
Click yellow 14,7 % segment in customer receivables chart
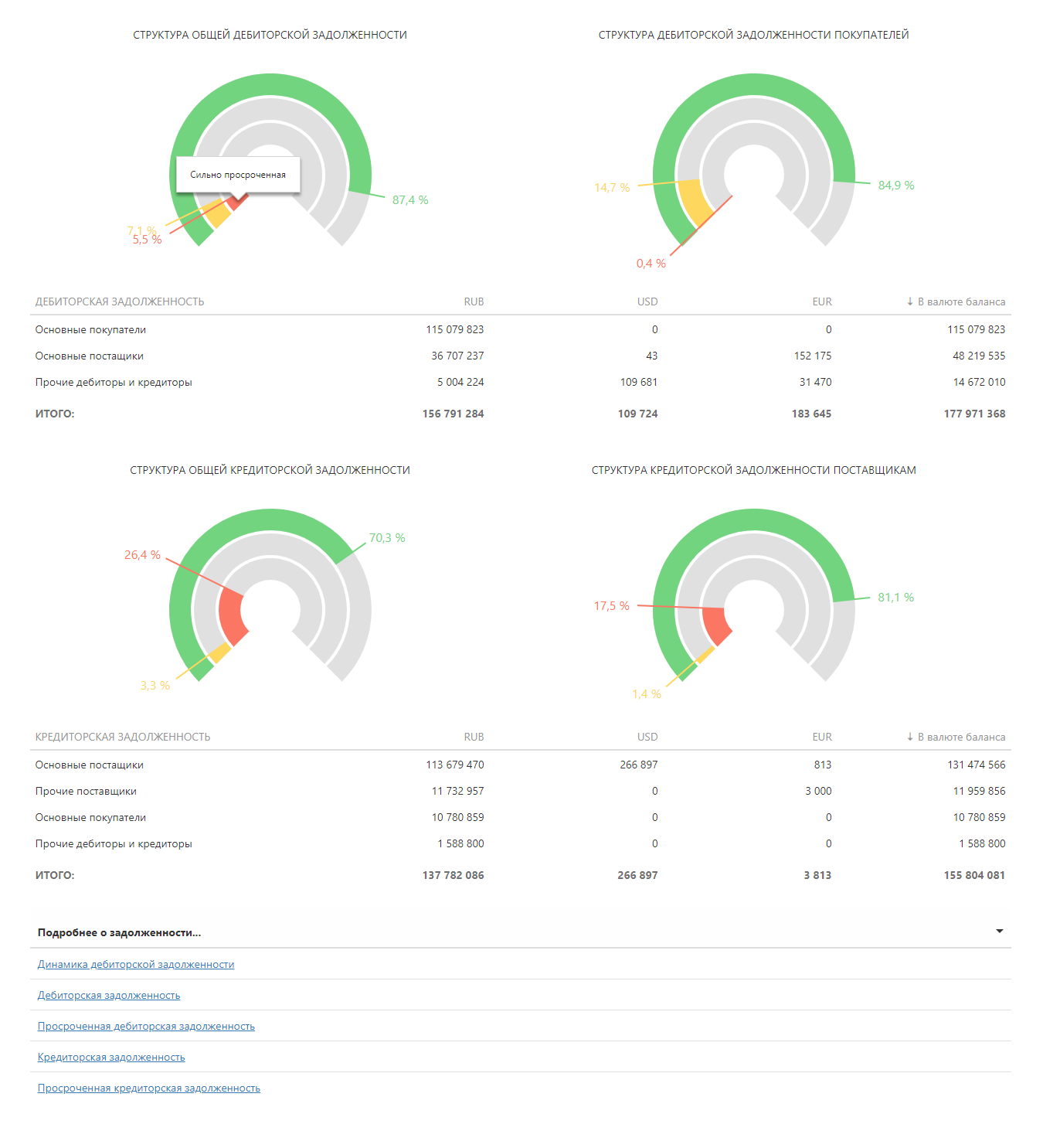click(694, 201)
